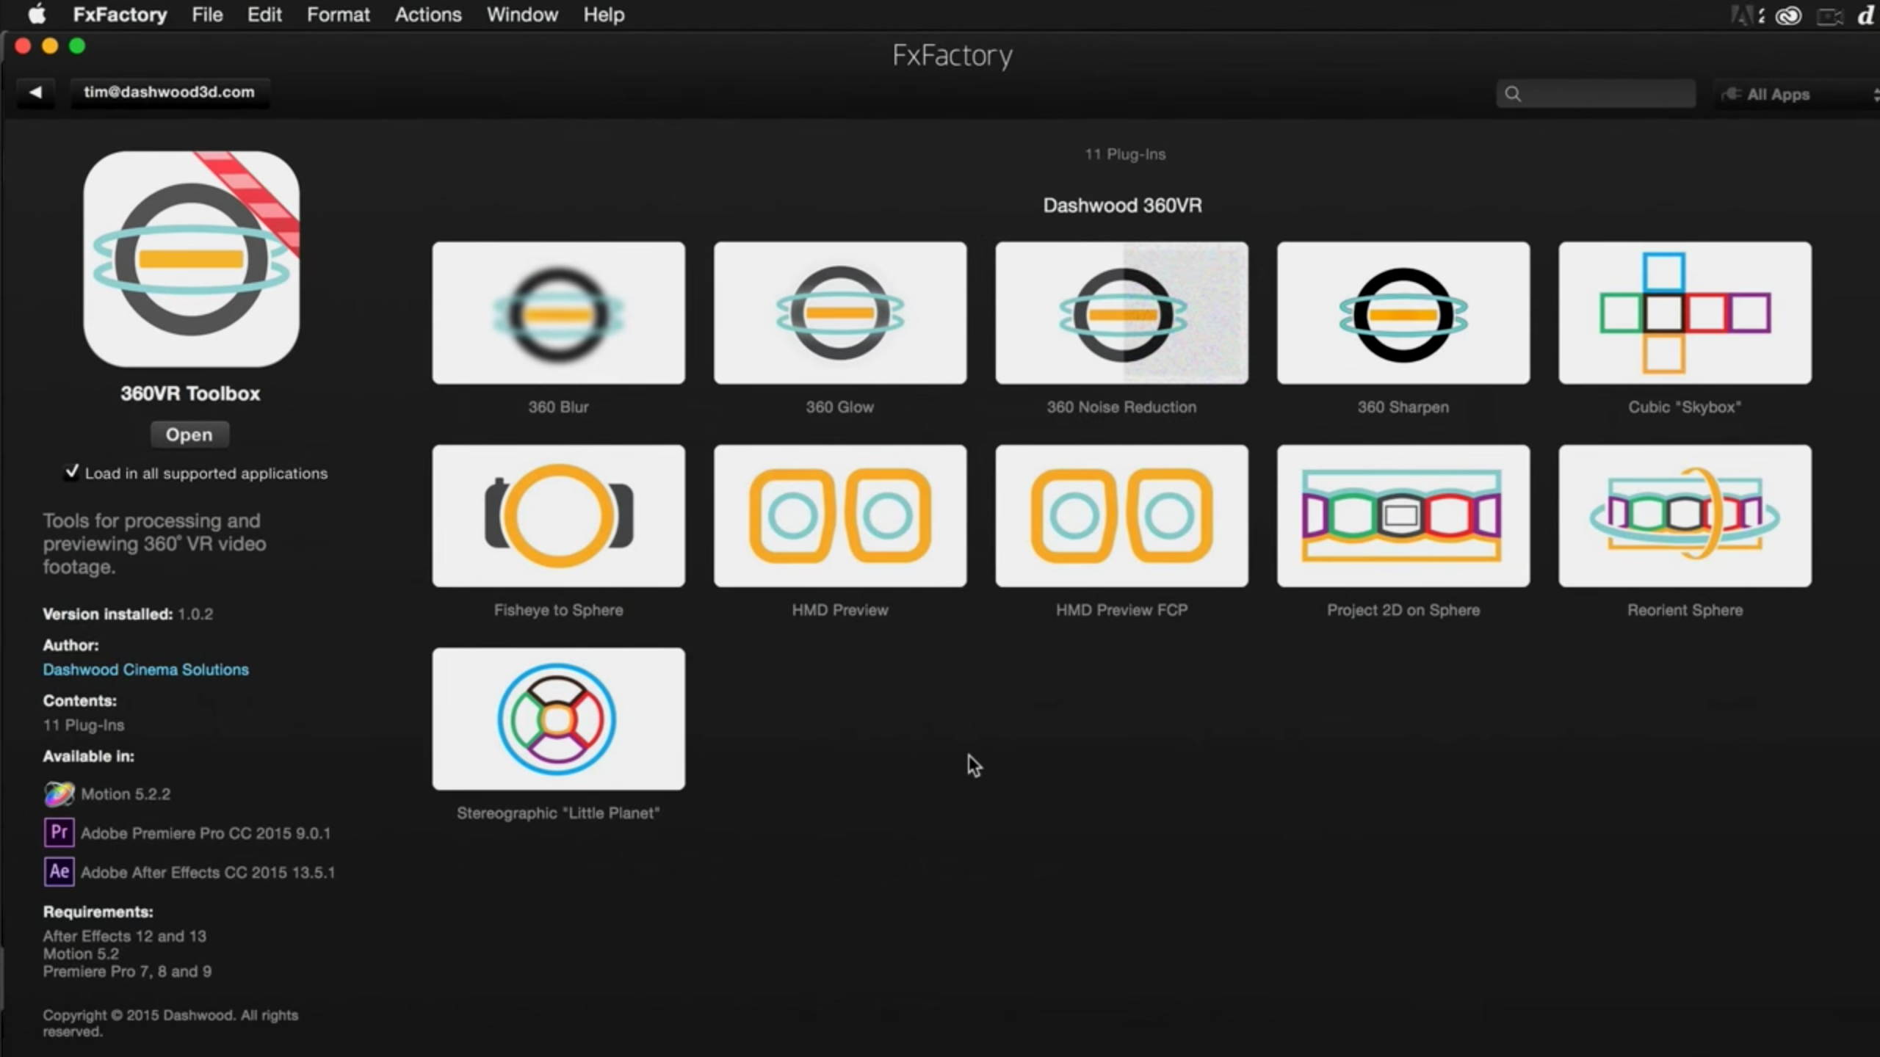Image resolution: width=1880 pixels, height=1057 pixels.
Task: Click the 360 Noise Reduction label
Action: click(x=1121, y=407)
